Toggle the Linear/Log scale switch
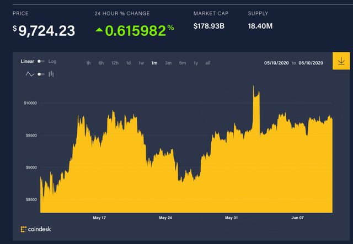 pos(41,61)
